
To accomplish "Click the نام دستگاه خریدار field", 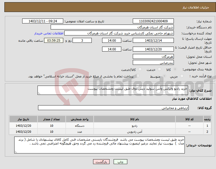I will (x=112, y=27).
